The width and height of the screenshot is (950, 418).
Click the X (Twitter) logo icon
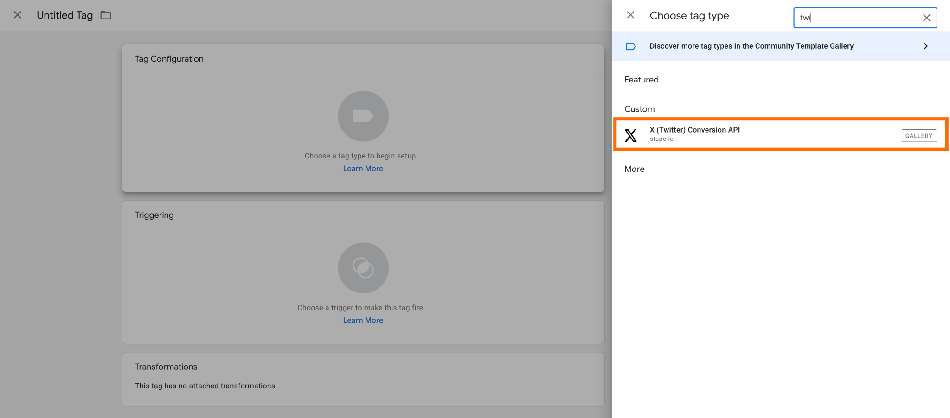(630, 135)
